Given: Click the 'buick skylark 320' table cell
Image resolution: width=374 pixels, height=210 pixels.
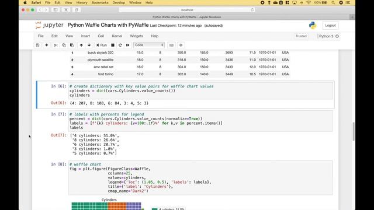Looking at the screenshot, I should pyautogui.click(x=101, y=52).
